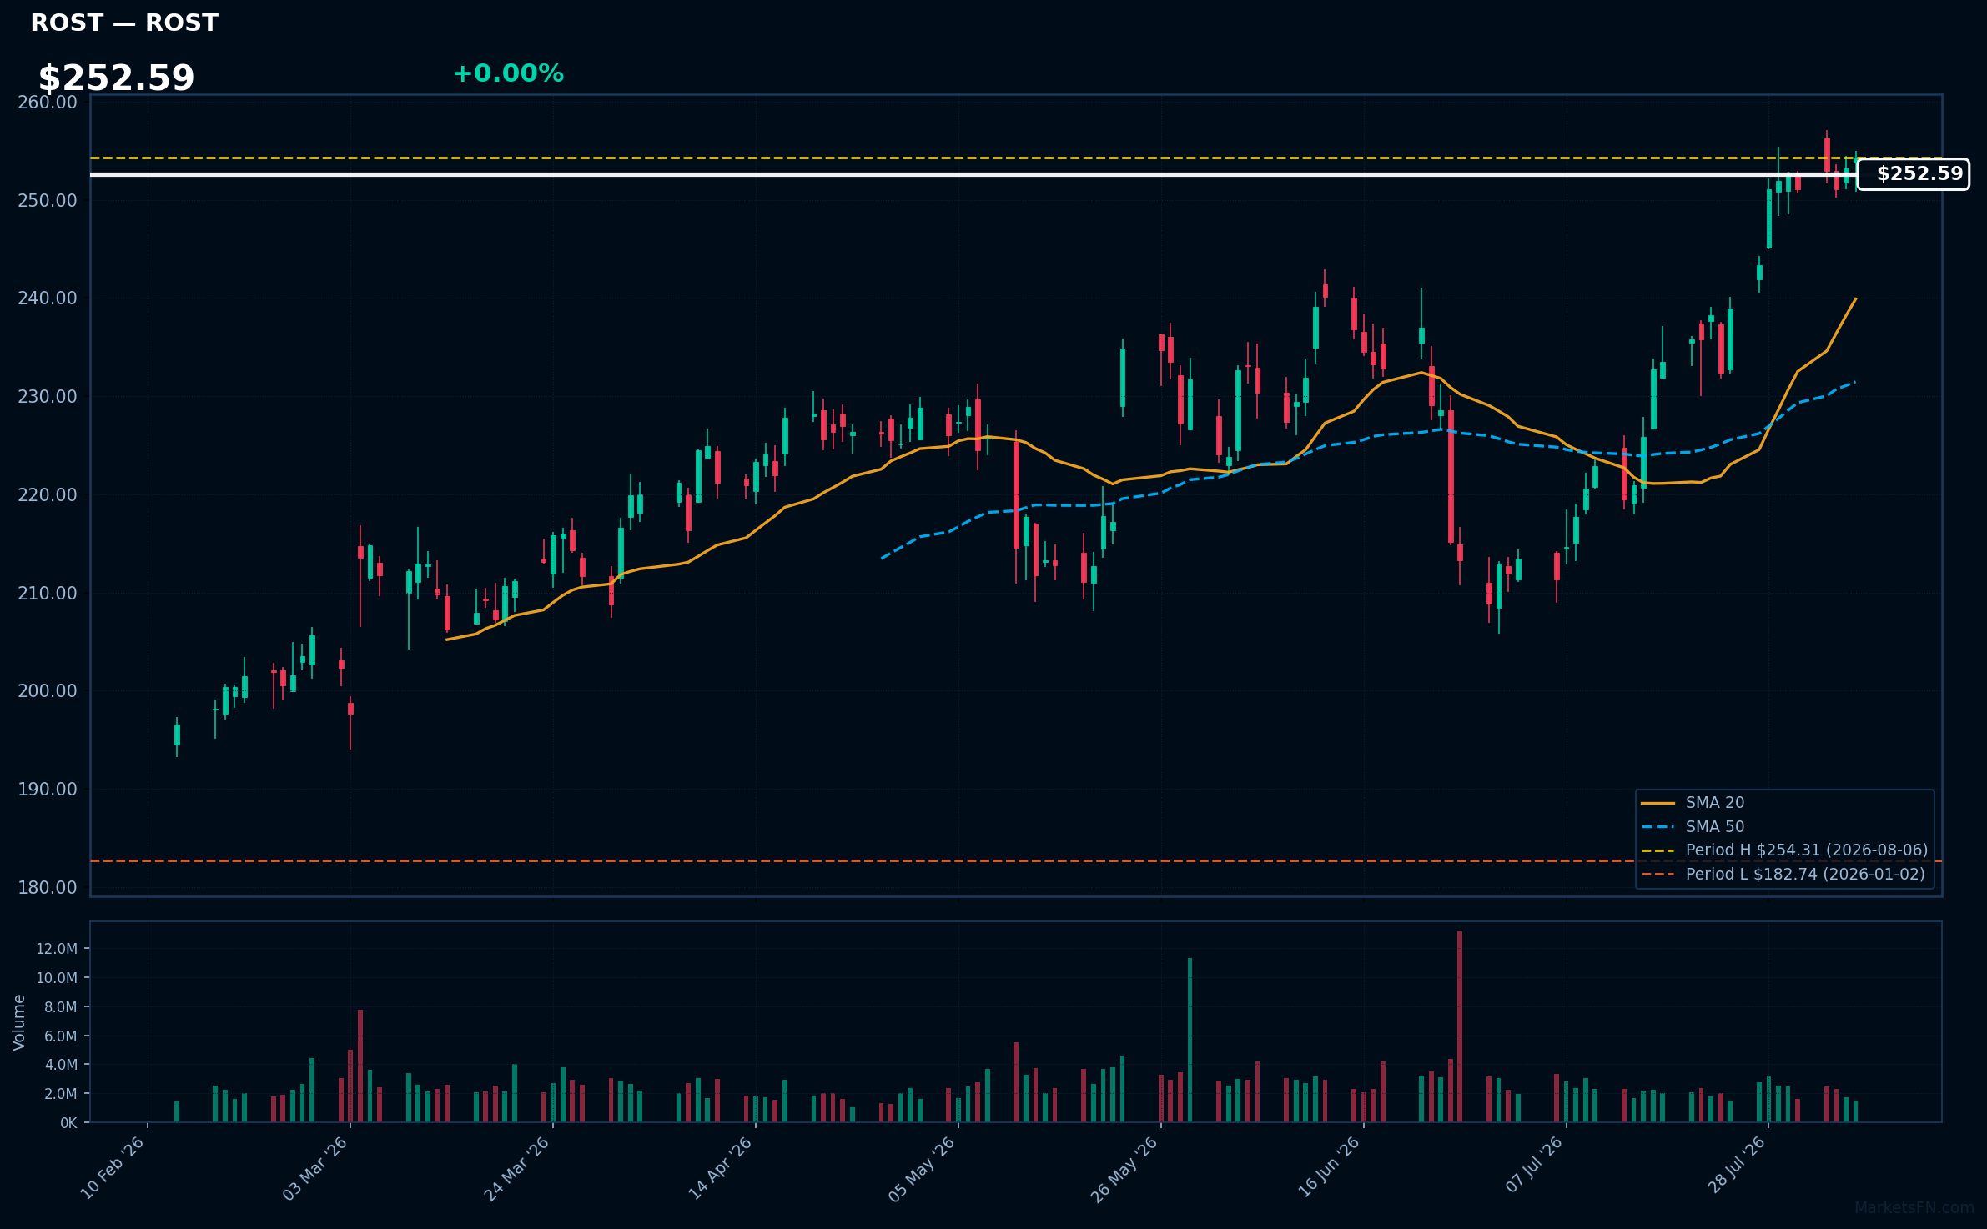Screen dimensions: 1987x1229
Task: Click the 05 May '26 date label
Action: (922, 1169)
